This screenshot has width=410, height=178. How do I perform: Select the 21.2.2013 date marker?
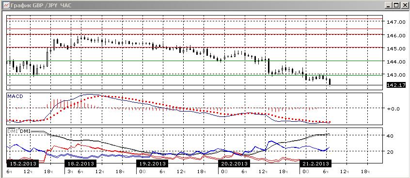315,163
